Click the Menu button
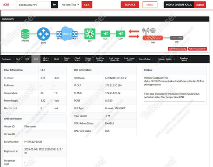The width and height of the screenshot is (213, 167). coord(150,5)
